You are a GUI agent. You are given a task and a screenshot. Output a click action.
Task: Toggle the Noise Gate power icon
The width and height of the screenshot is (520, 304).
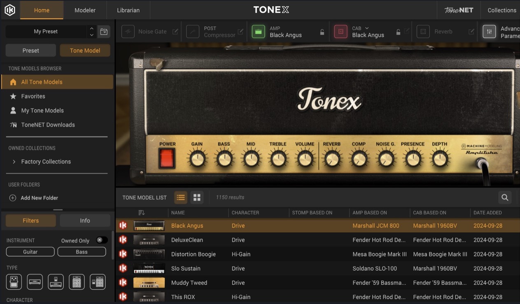(x=128, y=31)
